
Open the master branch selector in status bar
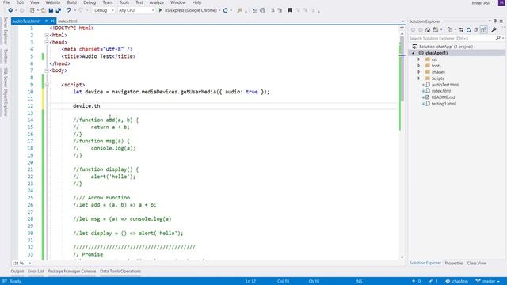click(488, 282)
